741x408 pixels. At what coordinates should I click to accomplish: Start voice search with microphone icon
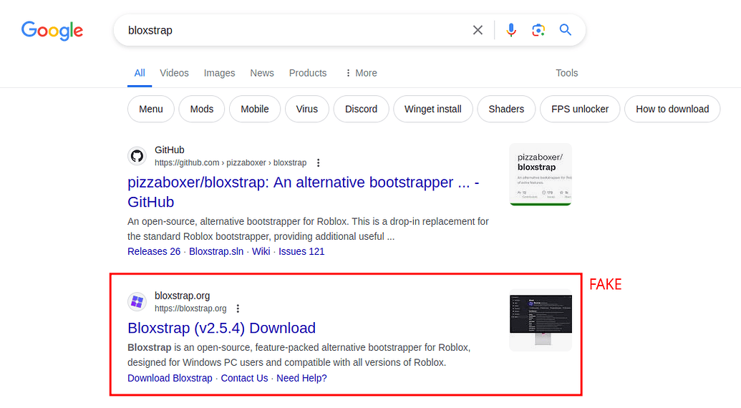coord(511,30)
